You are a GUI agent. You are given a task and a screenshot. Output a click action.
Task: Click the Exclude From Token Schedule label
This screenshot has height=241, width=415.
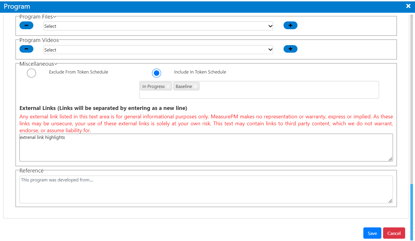coord(78,72)
